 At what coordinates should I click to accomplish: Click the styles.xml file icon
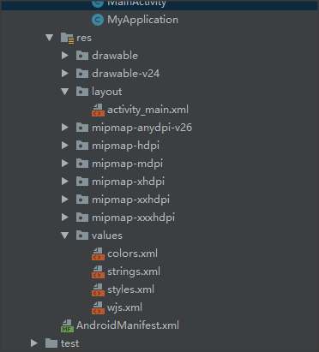tap(98, 289)
